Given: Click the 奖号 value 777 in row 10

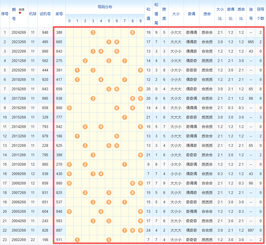Looking at the screenshot, I should pyautogui.click(x=59, y=117).
